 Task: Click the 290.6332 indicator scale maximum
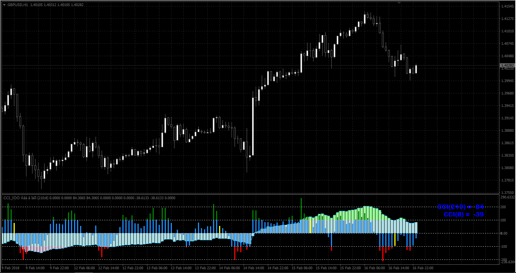point(507,197)
